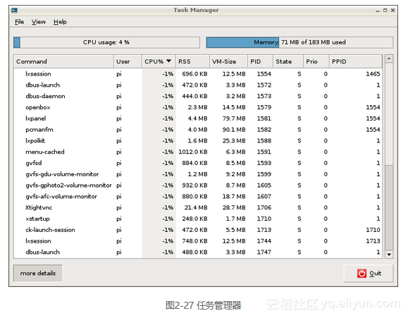Click the 21.4 MB RSS value

(196, 207)
